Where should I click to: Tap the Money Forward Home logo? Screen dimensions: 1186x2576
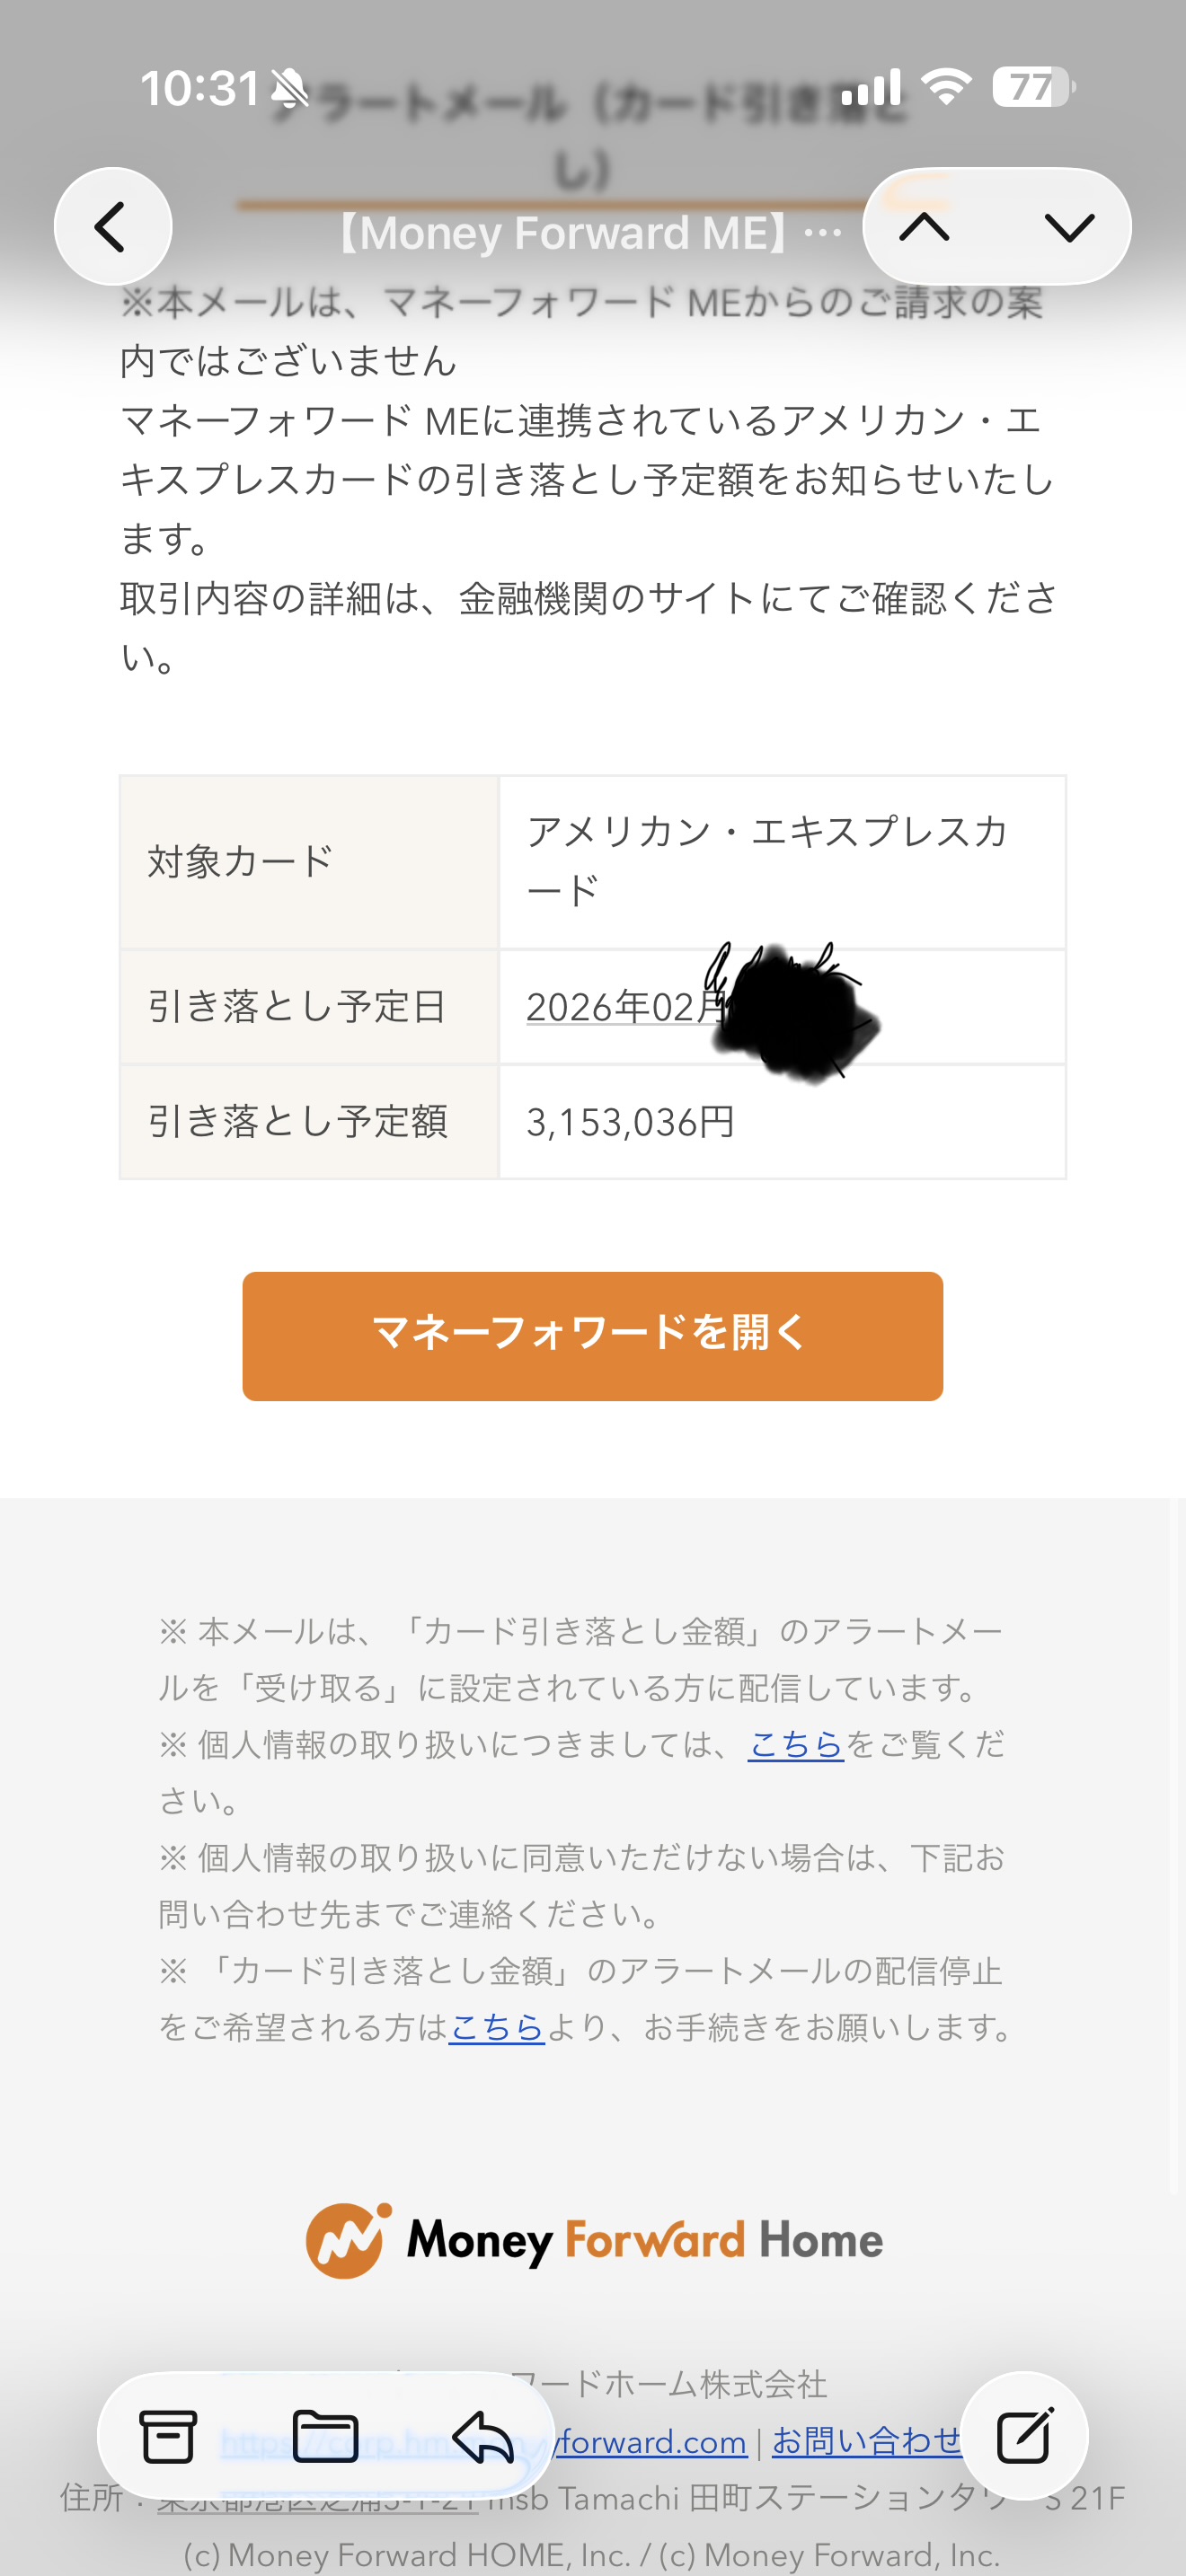click(594, 2240)
